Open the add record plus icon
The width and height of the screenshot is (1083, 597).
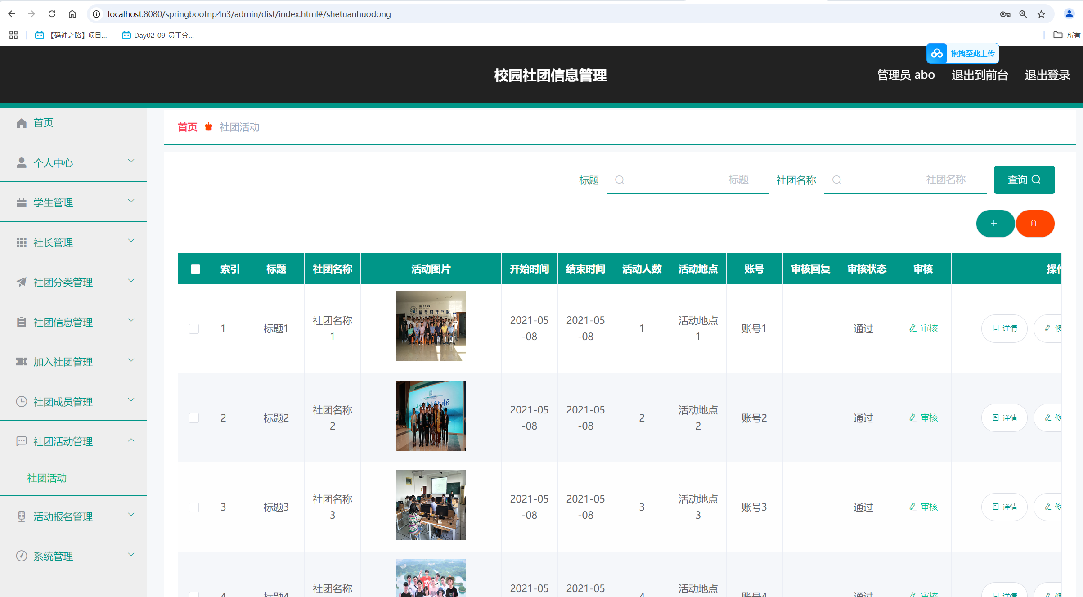995,223
